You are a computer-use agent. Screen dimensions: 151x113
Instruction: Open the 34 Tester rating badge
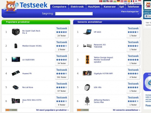point(62,60)
